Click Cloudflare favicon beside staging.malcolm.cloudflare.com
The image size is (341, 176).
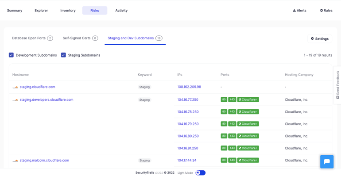point(15,161)
